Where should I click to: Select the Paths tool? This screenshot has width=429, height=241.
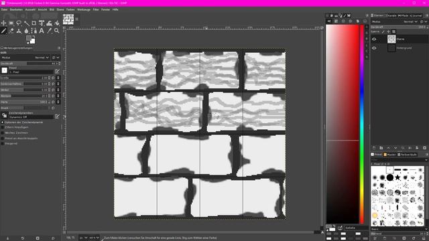tap(34, 31)
